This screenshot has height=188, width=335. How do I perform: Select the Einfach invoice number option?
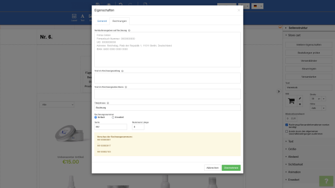[x=95, y=117]
